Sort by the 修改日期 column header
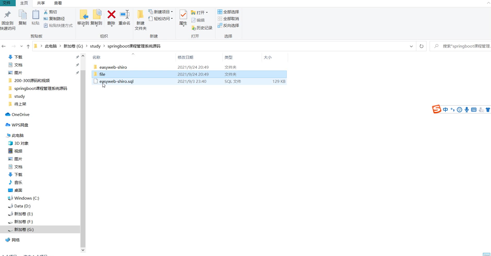Image resolution: width=491 pixels, height=256 pixels. tap(185, 57)
